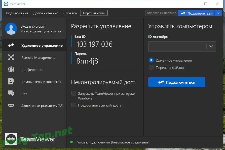Open the Справка menu
The width and height of the screenshot is (225, 150).
click(x=70, y=13)
